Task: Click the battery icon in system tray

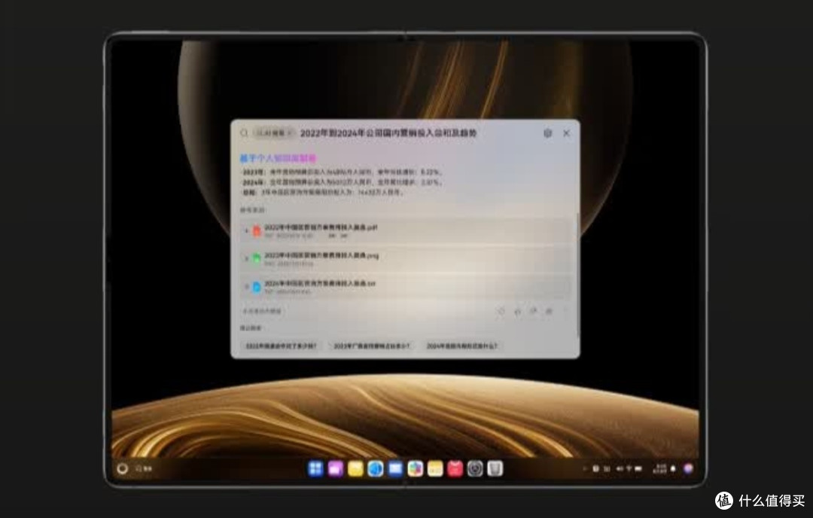Action: coord(638,468)
